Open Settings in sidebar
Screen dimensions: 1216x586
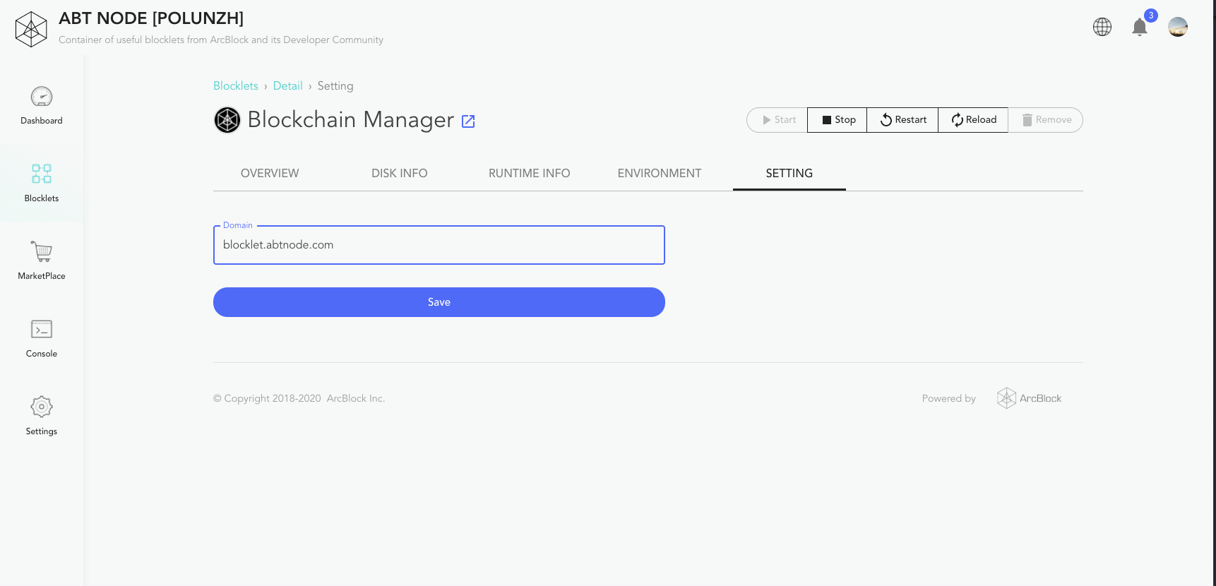pos(42,417)
